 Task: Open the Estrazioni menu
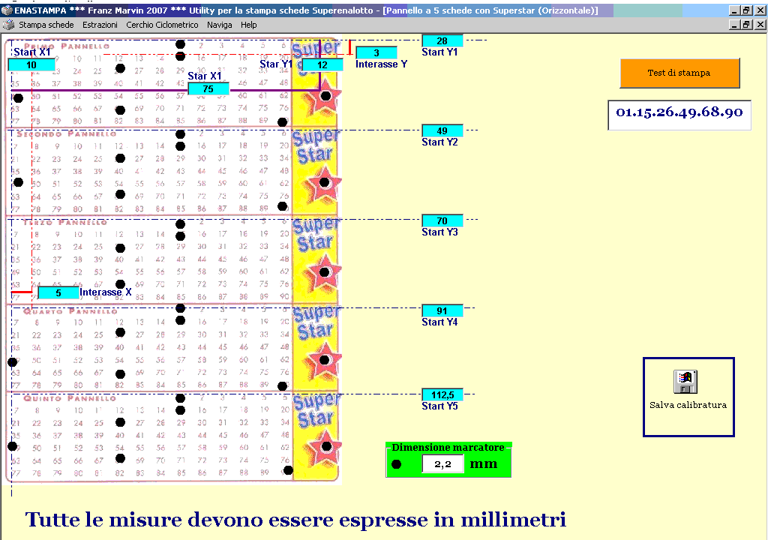pyautogui.click(x=100, y=25)
